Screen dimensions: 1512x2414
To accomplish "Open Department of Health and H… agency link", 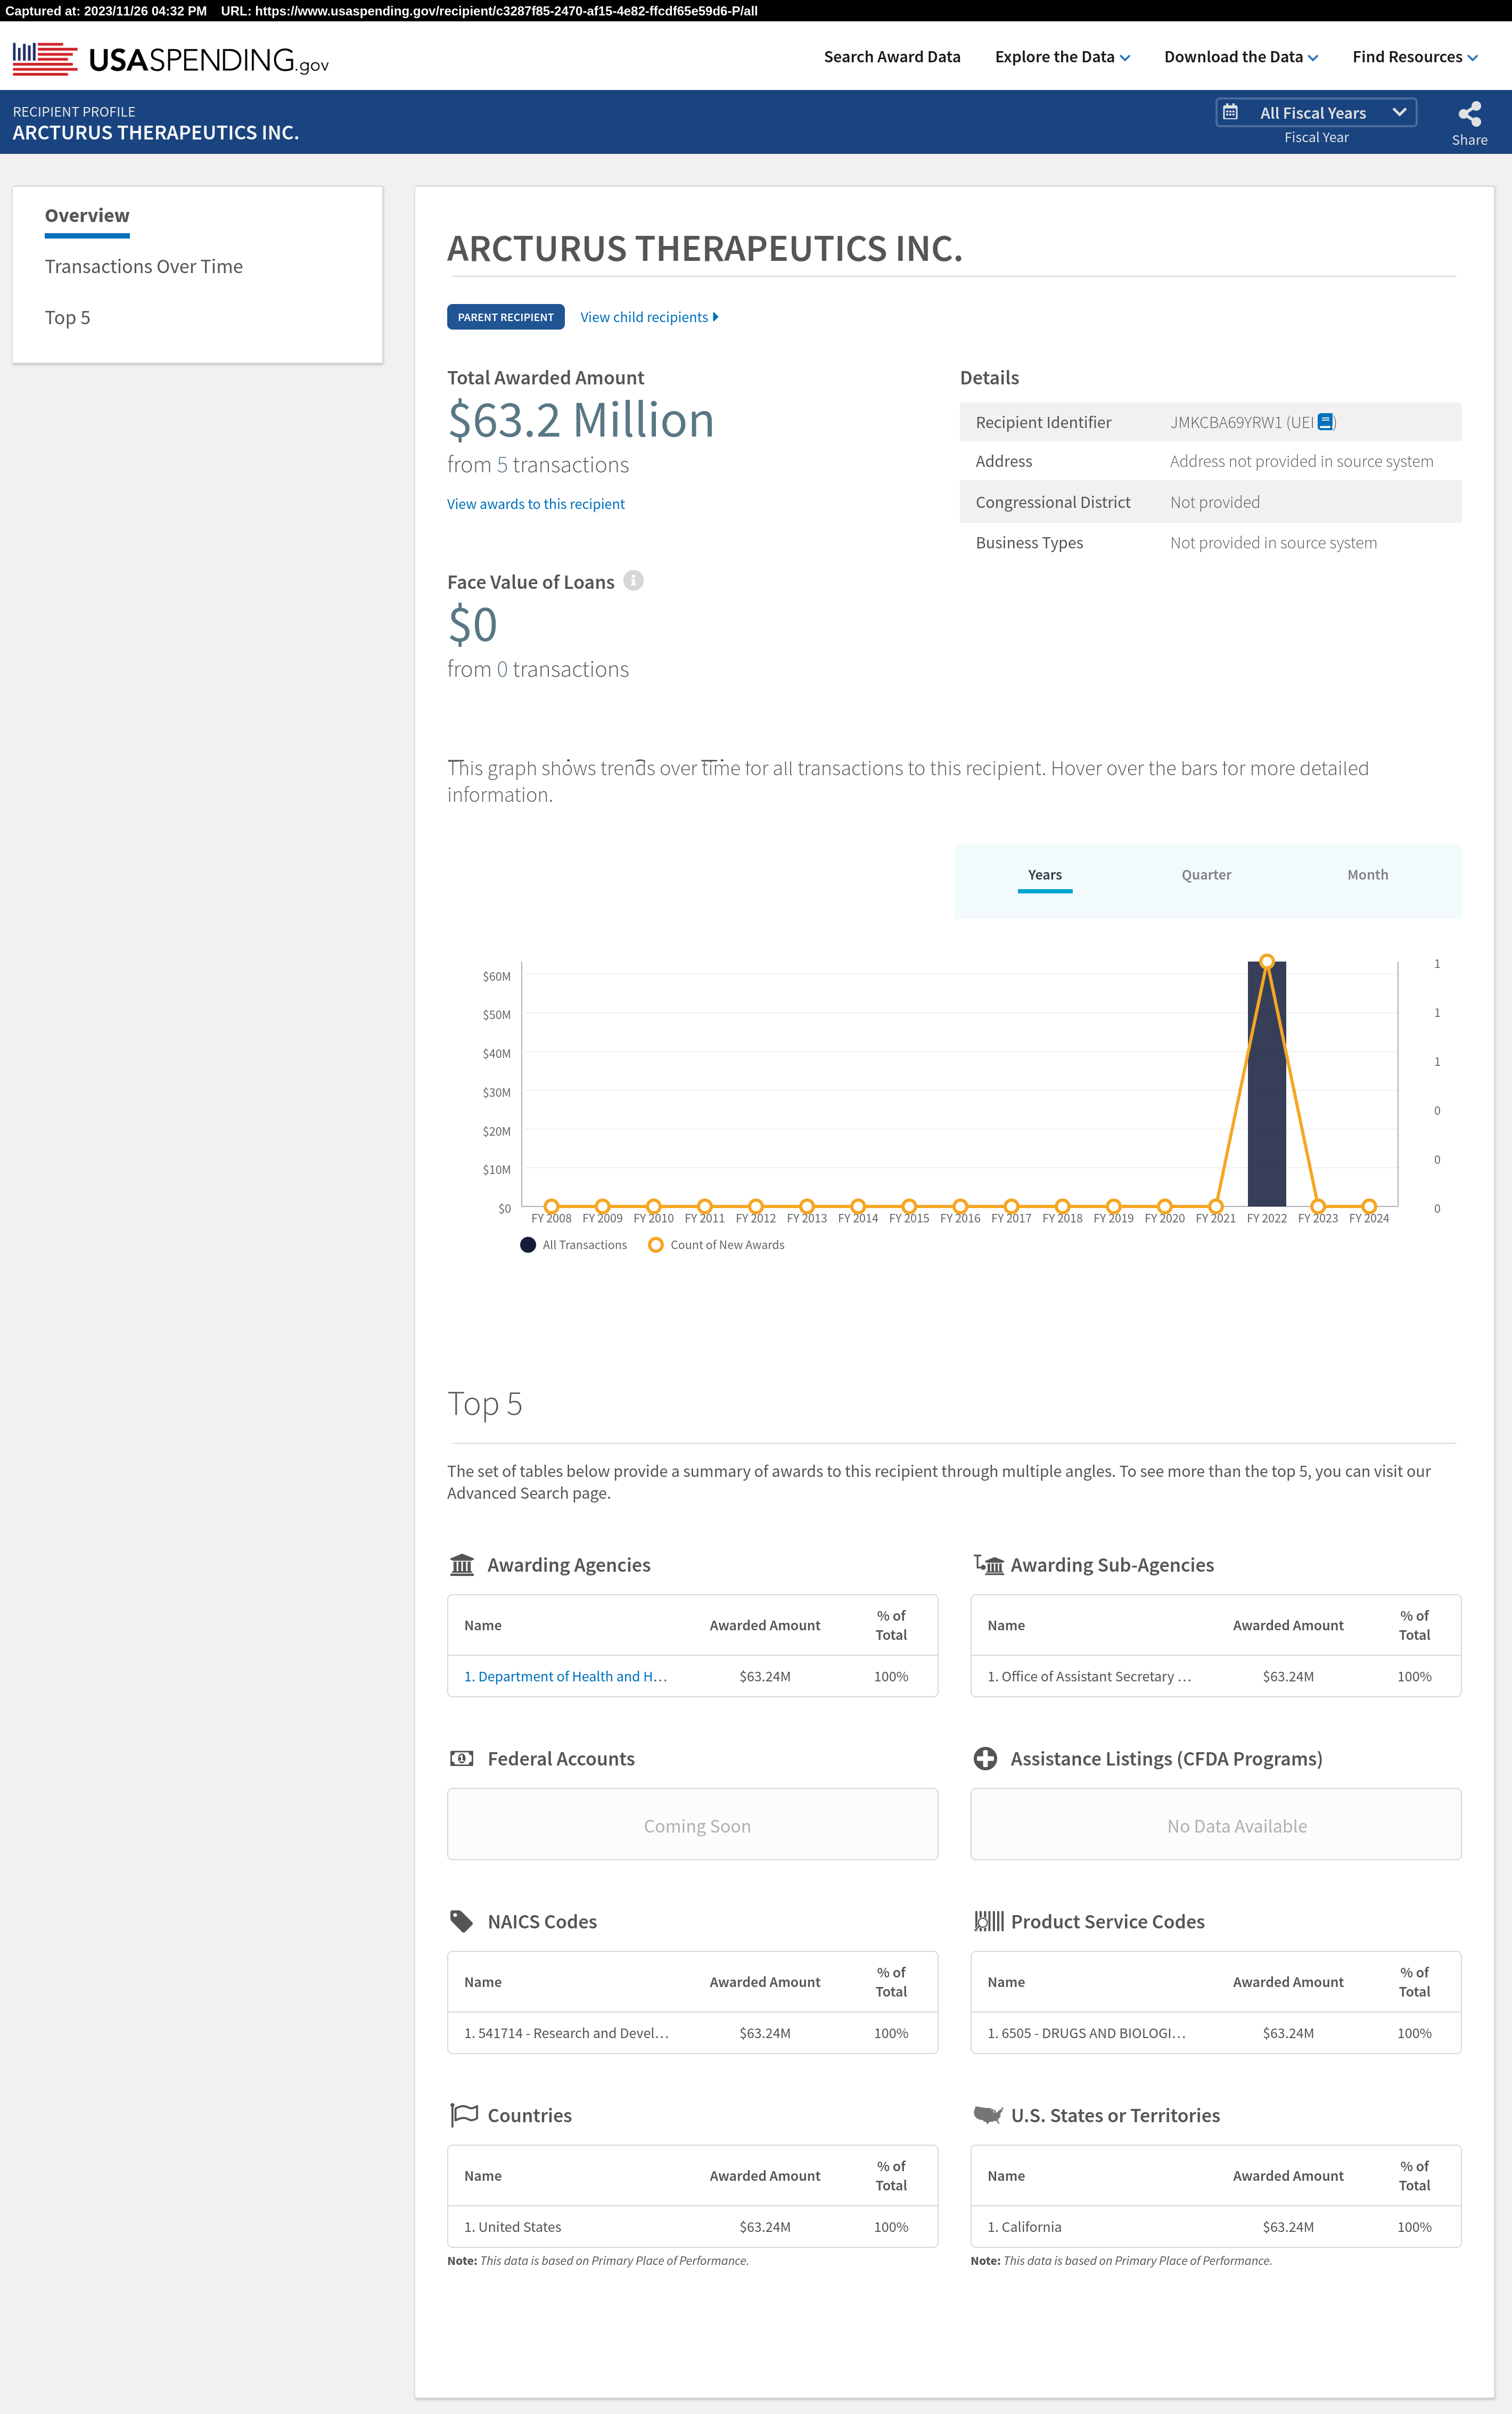I will pos(565,1676).
